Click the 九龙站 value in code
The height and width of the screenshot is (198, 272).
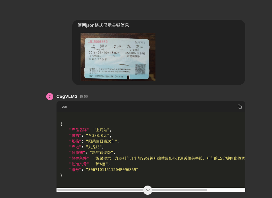(x=95, y=147)
